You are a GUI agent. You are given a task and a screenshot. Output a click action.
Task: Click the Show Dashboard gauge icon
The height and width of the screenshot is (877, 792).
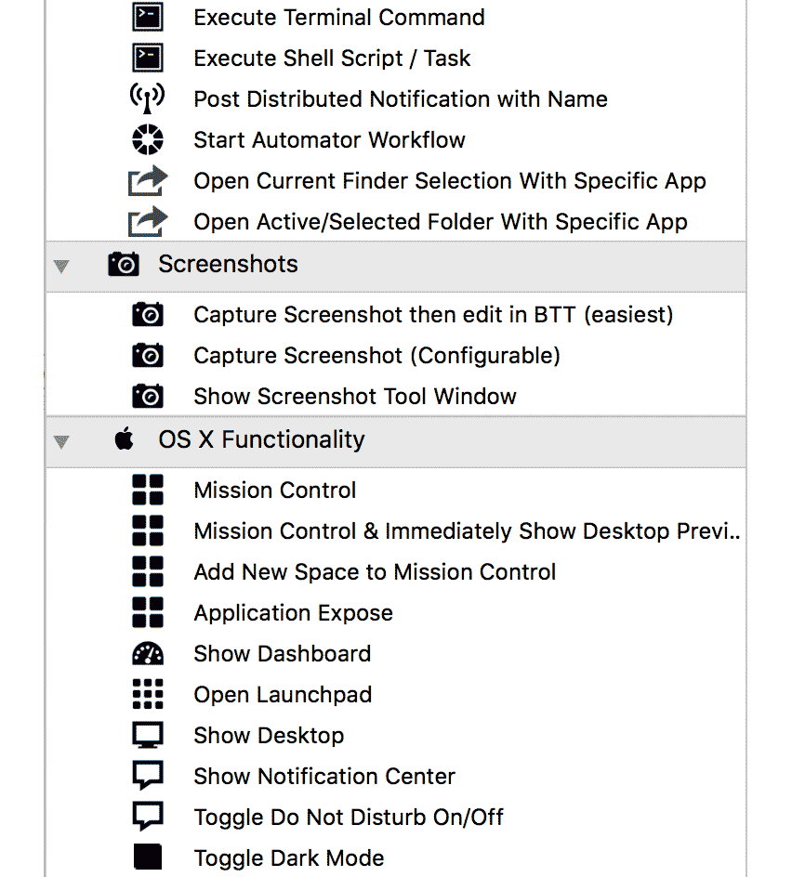[148, 653]
